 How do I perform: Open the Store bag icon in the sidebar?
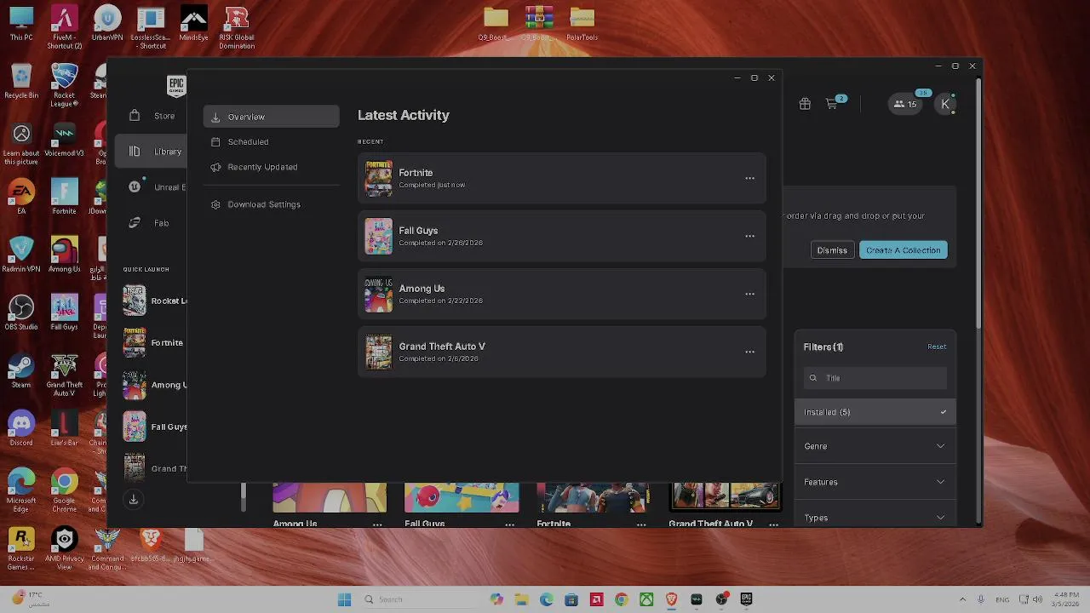[x=135, y=115]
